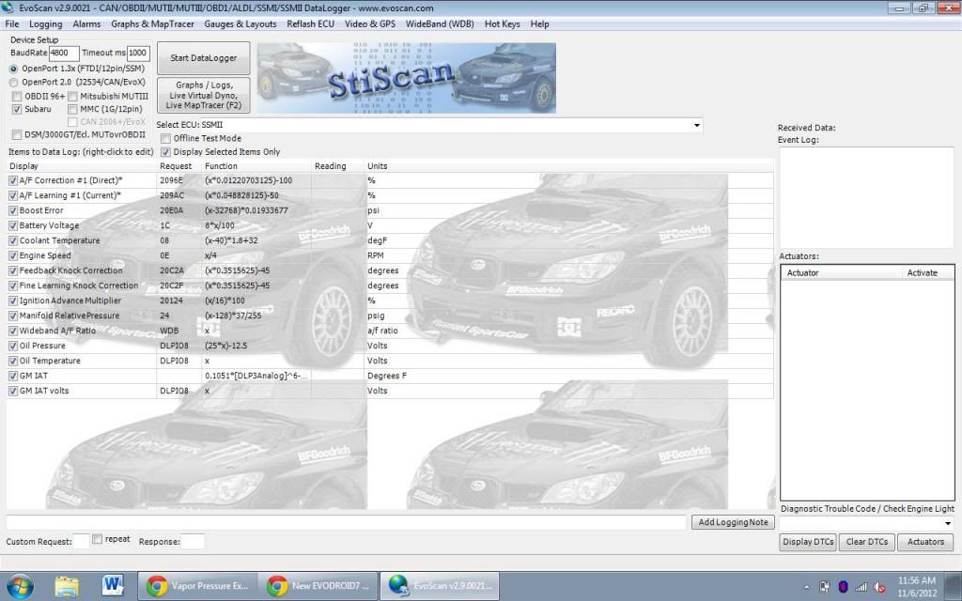Viewport: 962px width, 601px height.
Task: Click the Timeout ms input field
Action: click(138, 54)
